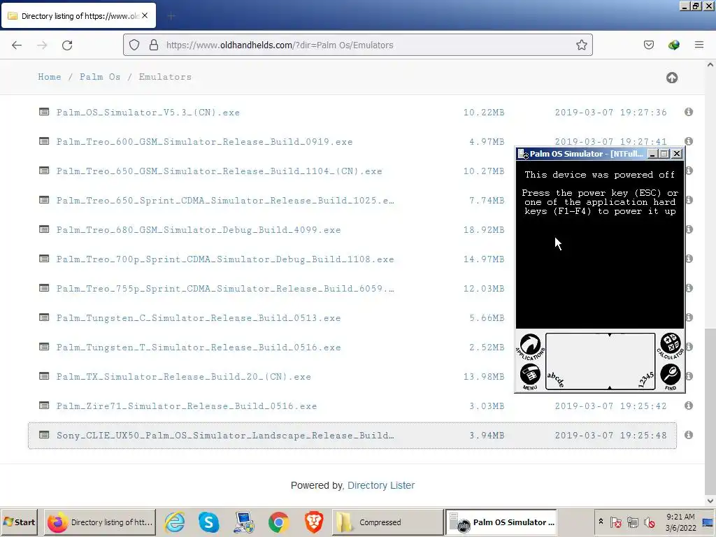
Task: Open the Directory Lister link
Action: click(x=381, y=485)
